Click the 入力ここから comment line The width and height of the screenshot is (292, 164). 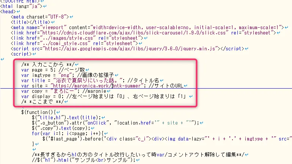point(49,65)
